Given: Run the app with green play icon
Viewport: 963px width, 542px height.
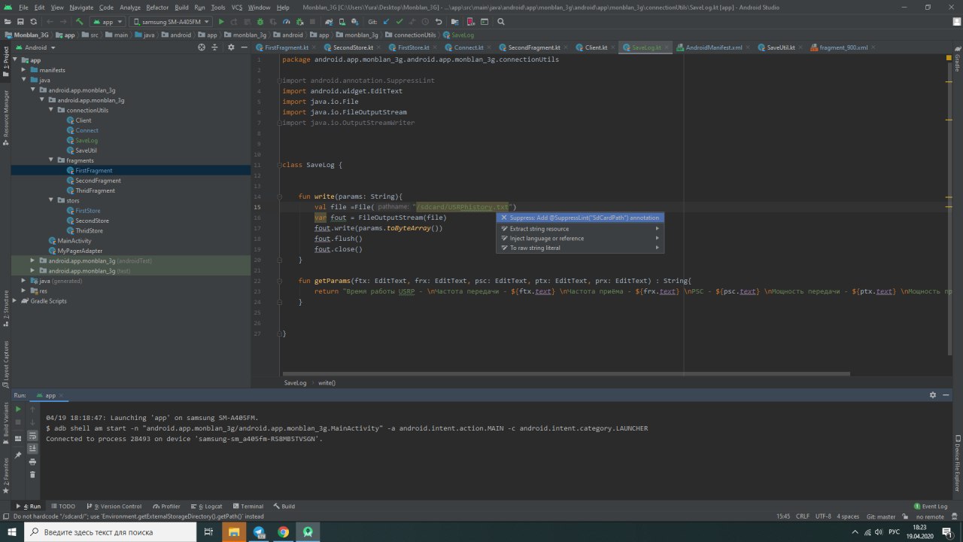Looking at the screenshot, I should click(221, 22).
